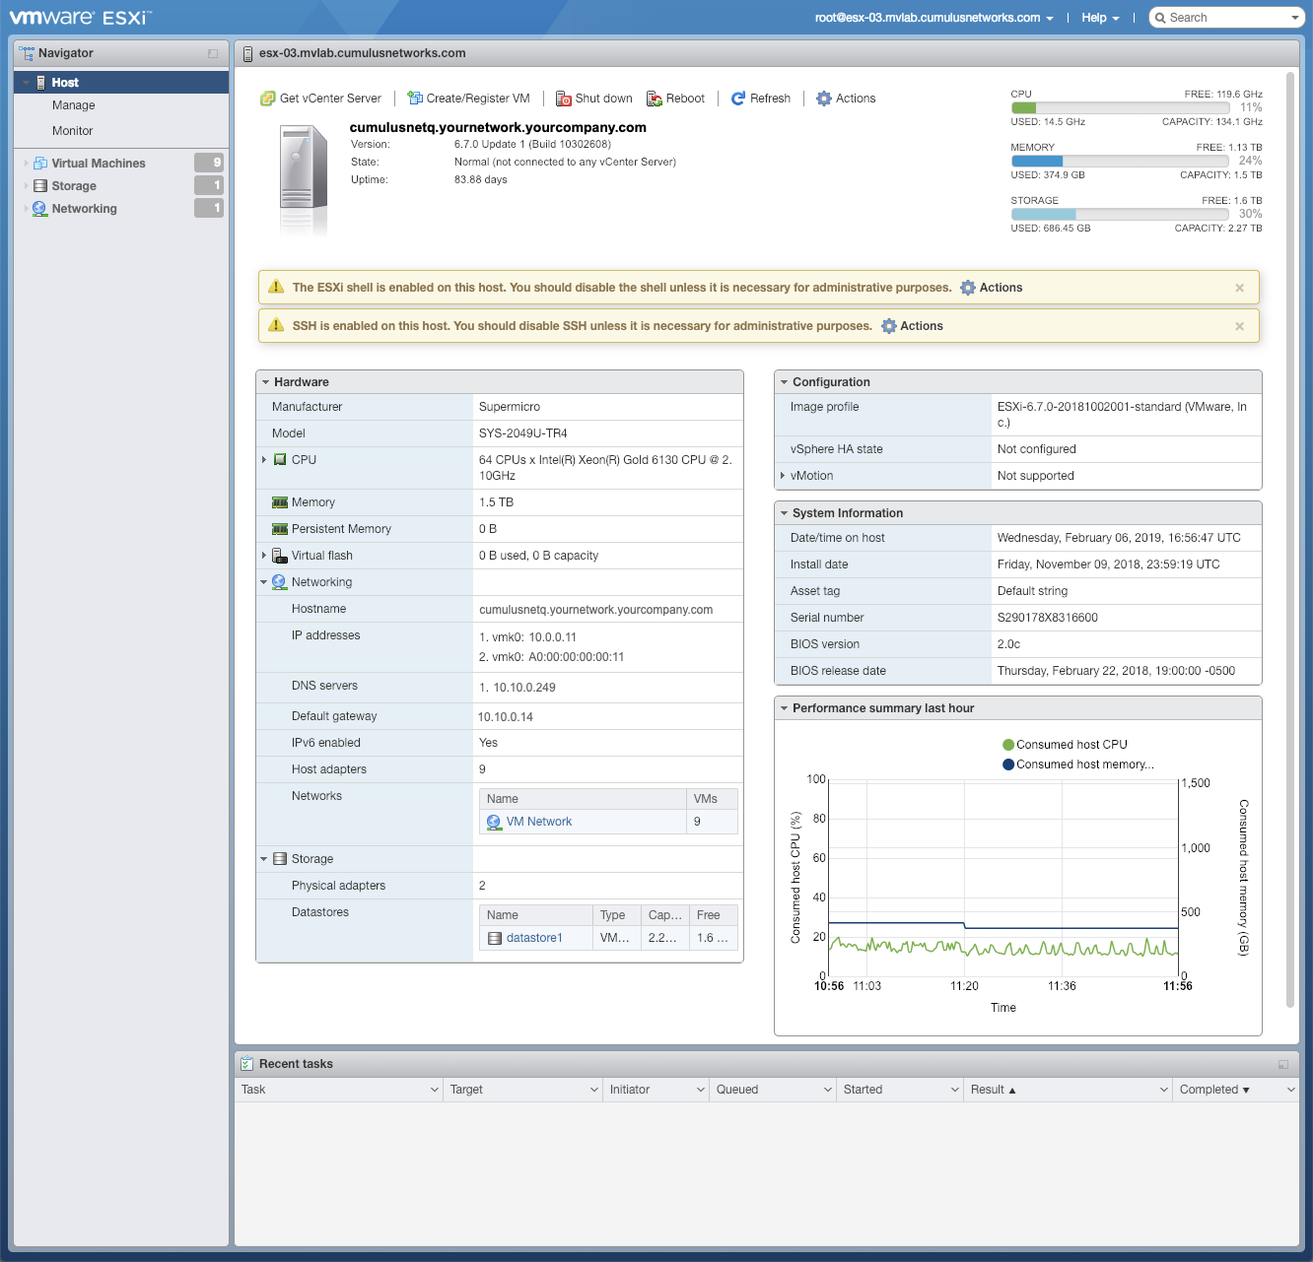Click the Refresh icon in toolbar

coord(738,99)
